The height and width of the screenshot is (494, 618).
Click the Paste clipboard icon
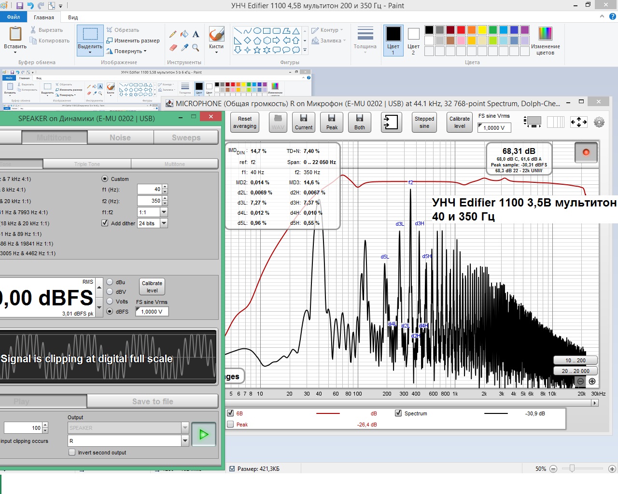[x=15, y=34]
